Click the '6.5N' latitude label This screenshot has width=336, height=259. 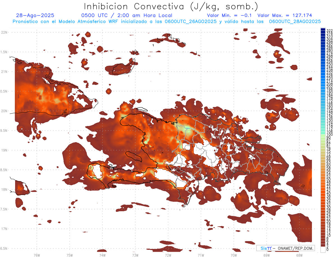click(x=4, y=248)
